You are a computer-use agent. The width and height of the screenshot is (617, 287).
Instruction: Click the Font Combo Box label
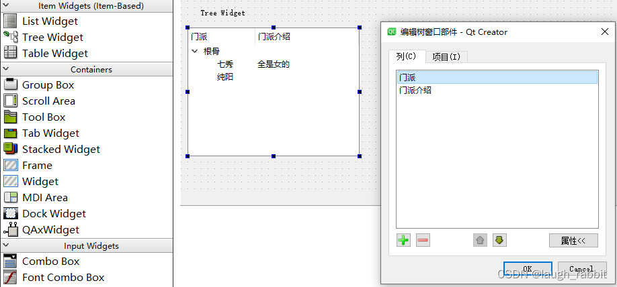coord(63,277)
